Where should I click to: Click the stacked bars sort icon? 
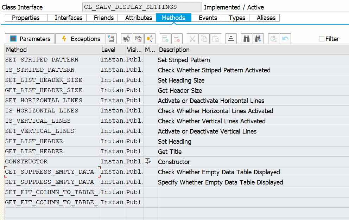(x=231, y=39)
